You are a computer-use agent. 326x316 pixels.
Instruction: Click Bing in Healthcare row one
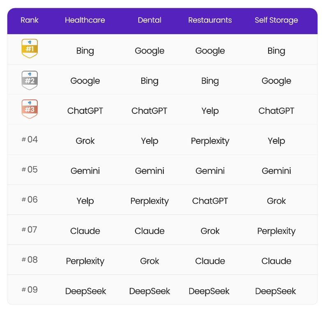coord(85,51)
